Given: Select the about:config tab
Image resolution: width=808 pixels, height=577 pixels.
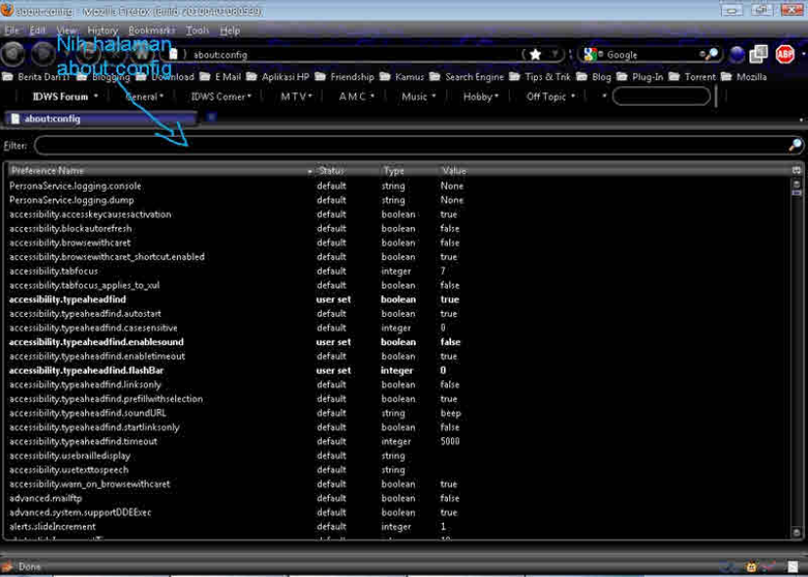Looking at the screenshot, I should click(x=101, y=118).
